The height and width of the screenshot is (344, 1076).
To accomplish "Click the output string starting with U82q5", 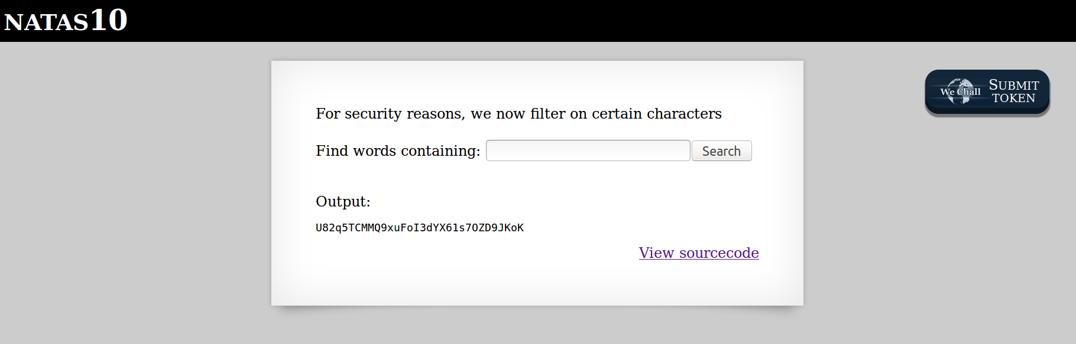I will coord(419,228).
